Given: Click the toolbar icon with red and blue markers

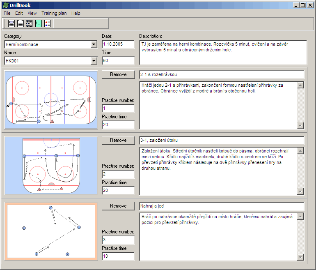Looking at the screenshot, I should tap(48, 23).
